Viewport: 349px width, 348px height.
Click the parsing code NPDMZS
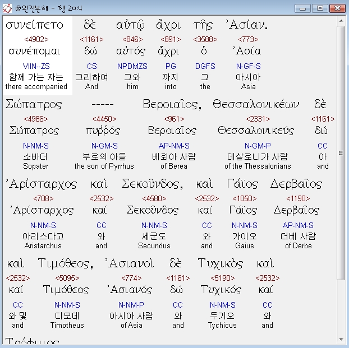[x=132, y=66]
